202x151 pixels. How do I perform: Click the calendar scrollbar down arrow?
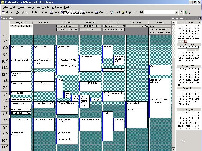[x=173, y=149]
